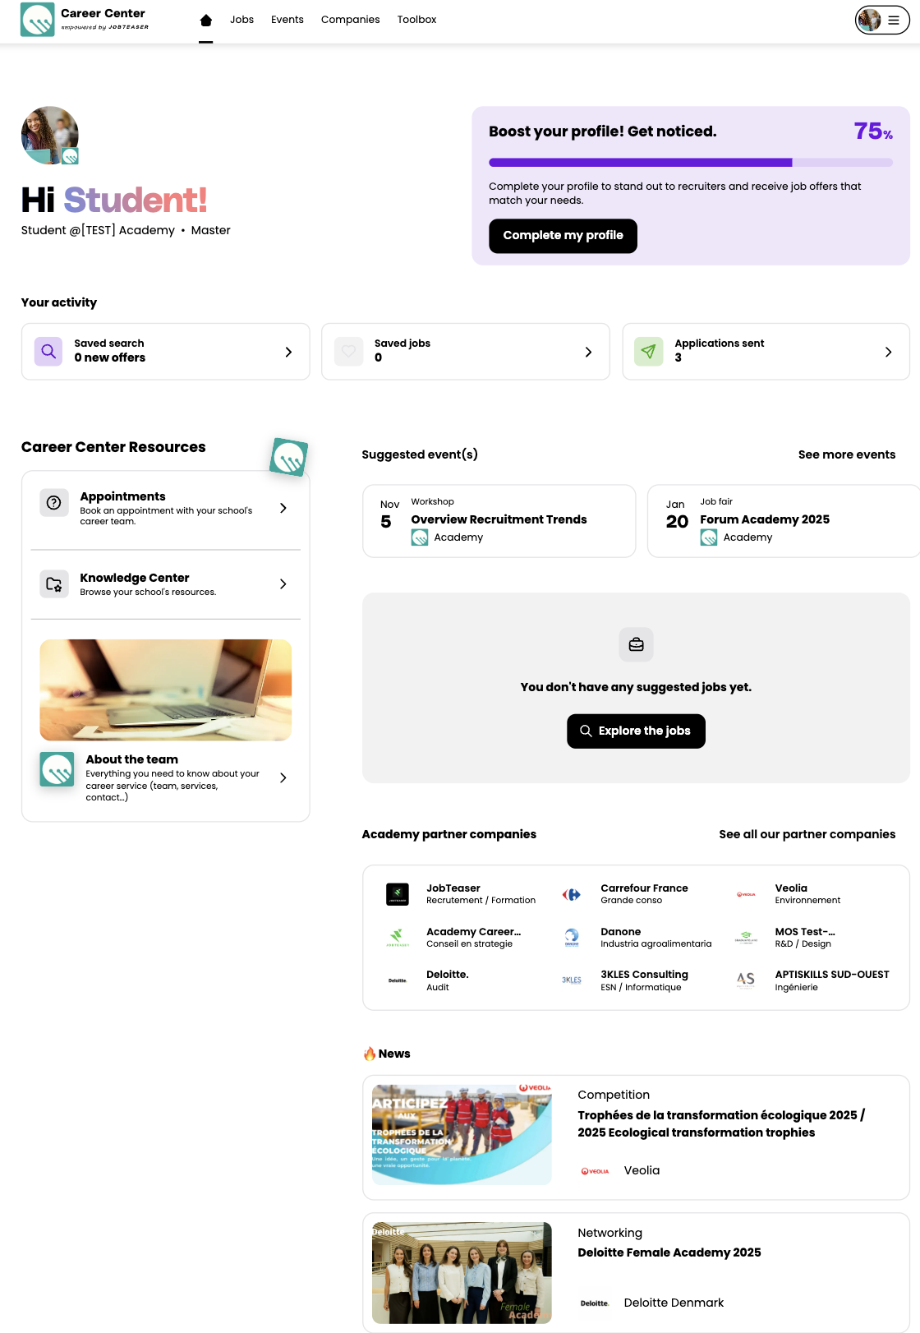
Task: Click the Applications sent paper plane icon
Action: (649, 352)
